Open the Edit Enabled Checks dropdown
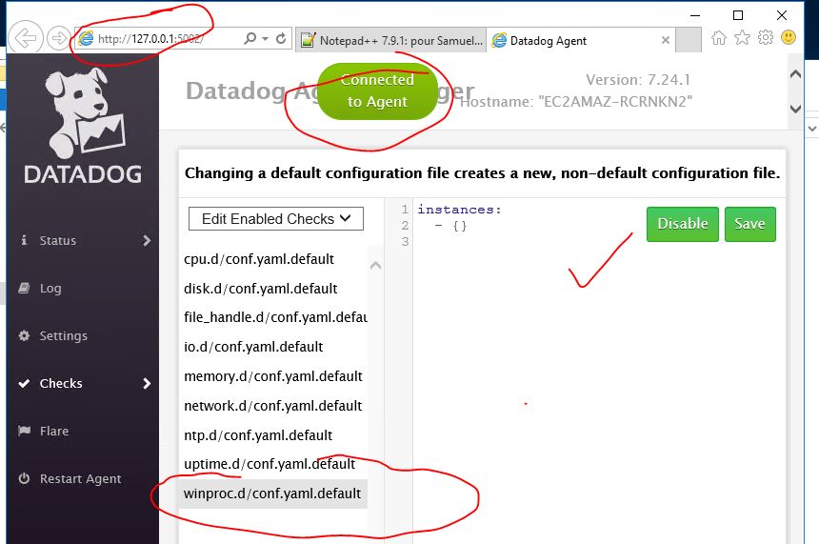819x544 pixels. pyautogui.click(x=276, y=218)
